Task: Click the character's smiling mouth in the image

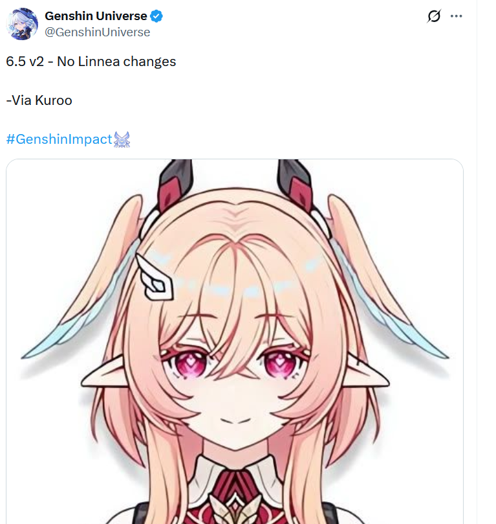Action: (236, 421)
